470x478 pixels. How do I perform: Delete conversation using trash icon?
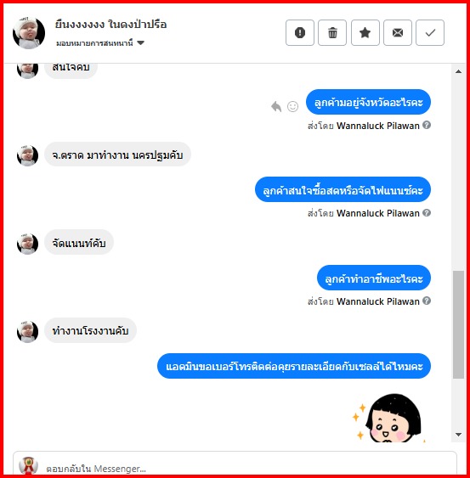coord(332,32)
